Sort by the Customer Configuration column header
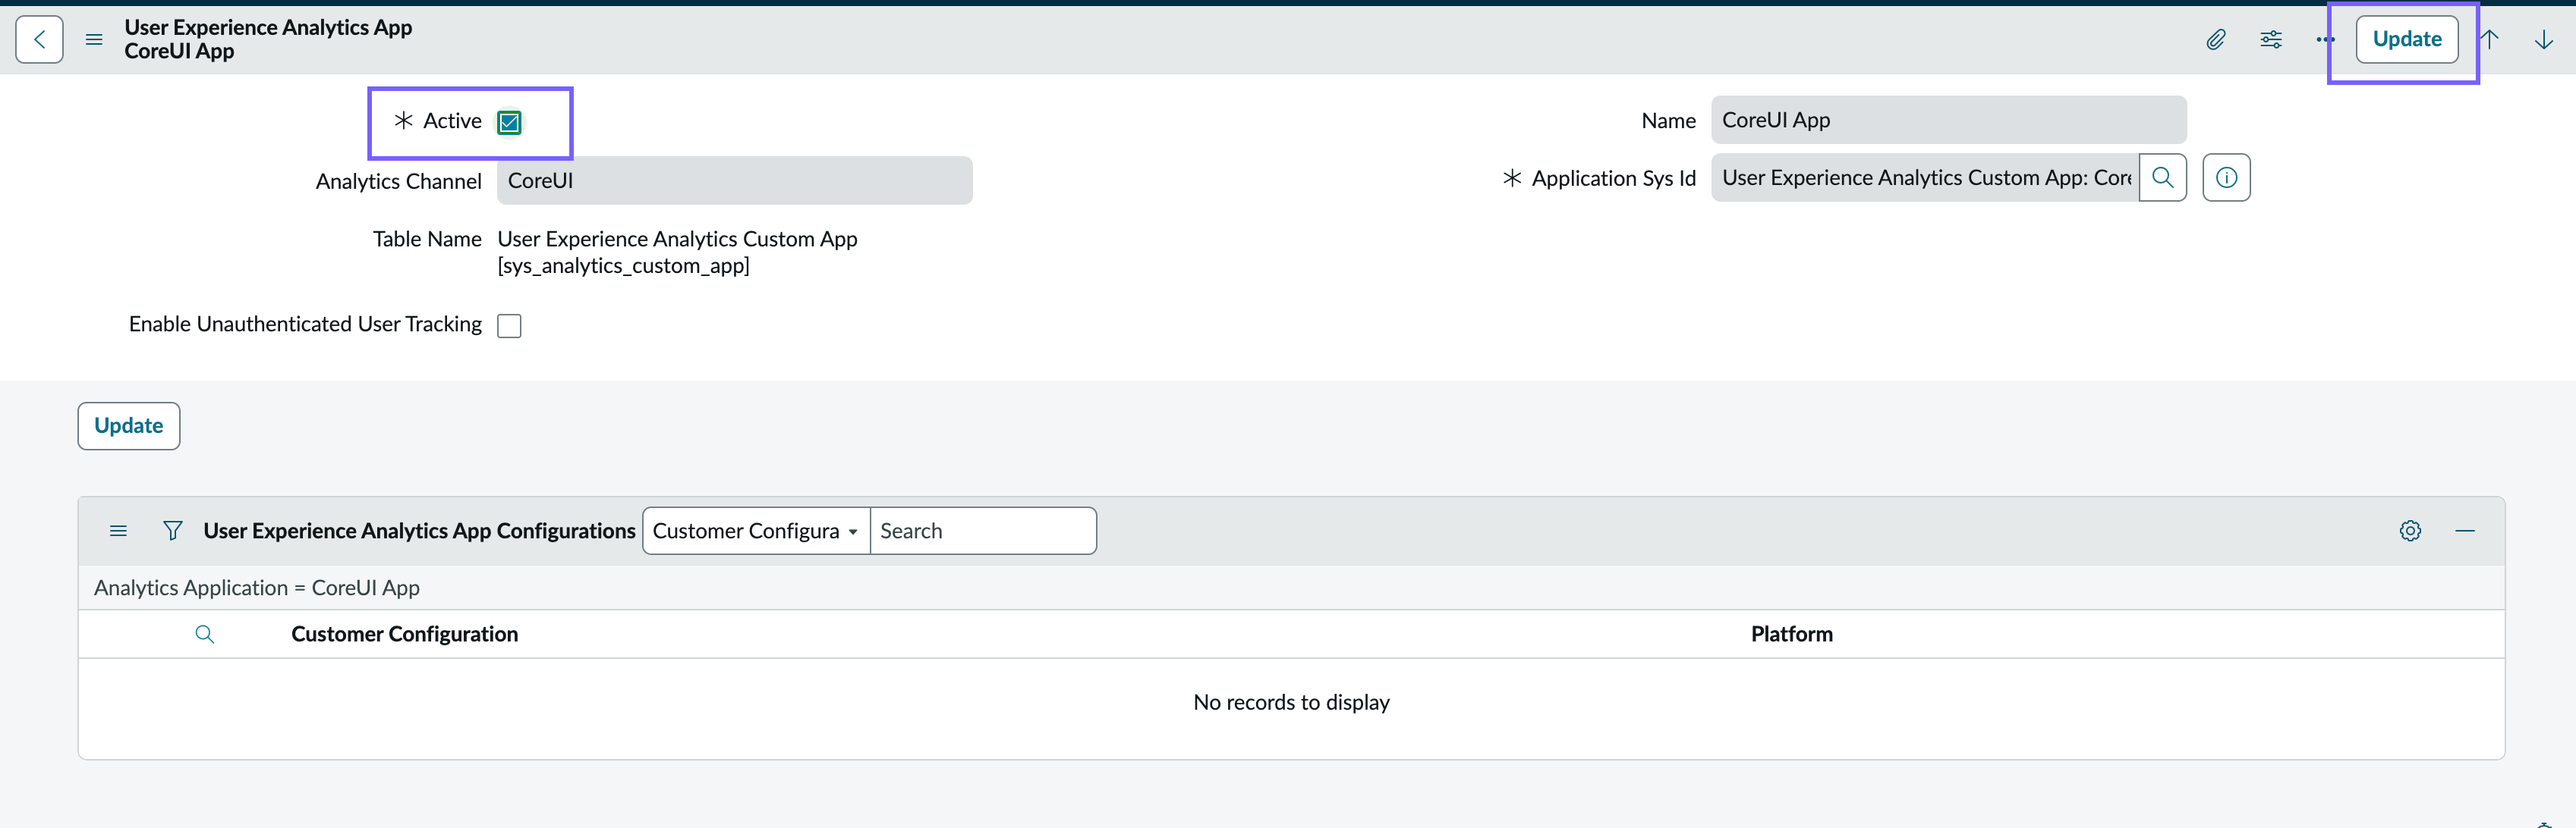This screenshot has height=828, width=2576. point(404,634)
